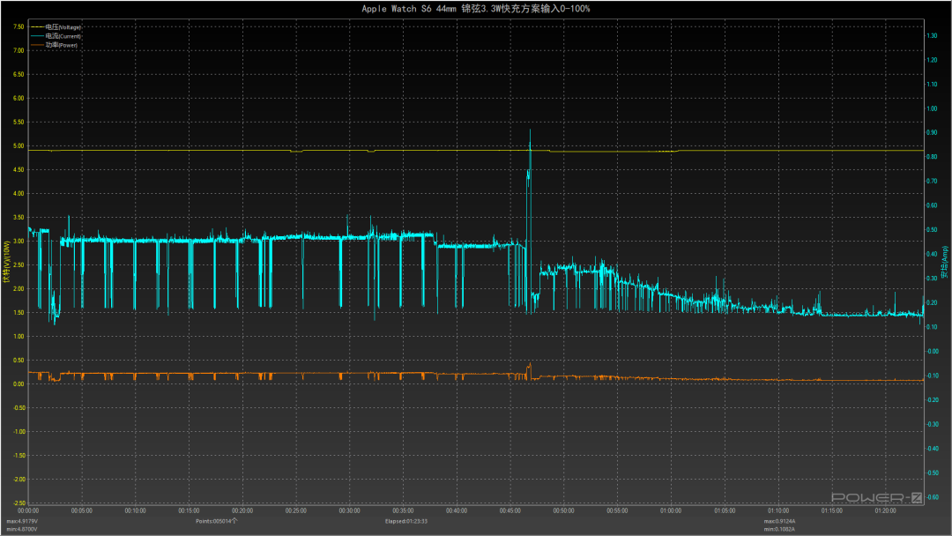
Task: Click the Elapsed:01:23:33 status text
Action: (x=406, y=521)
